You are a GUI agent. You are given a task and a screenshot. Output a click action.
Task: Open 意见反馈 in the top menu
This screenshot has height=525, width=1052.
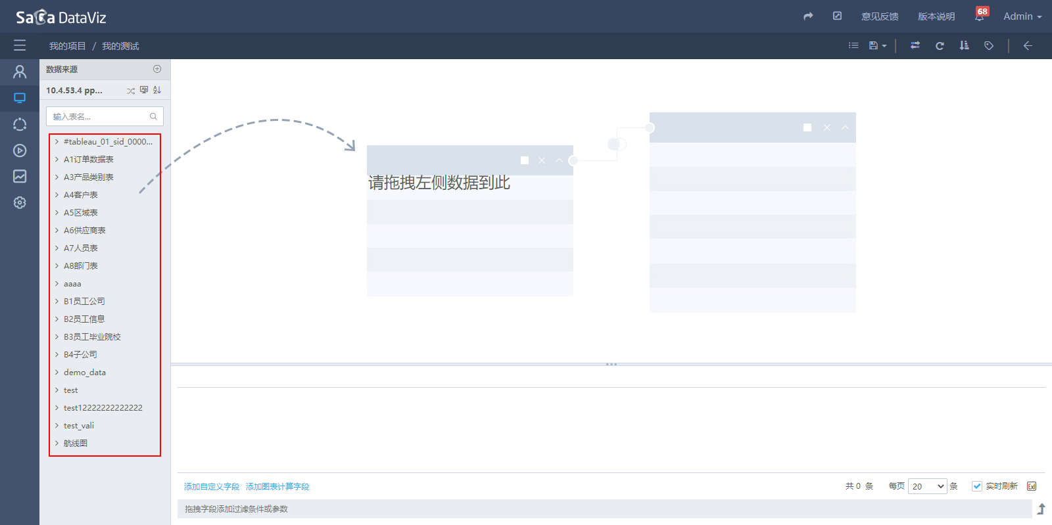point(880,16)
